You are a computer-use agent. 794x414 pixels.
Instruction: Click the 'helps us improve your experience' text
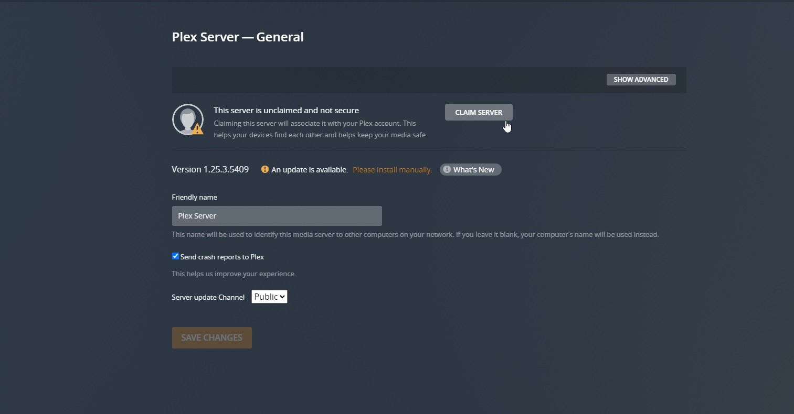234,274
